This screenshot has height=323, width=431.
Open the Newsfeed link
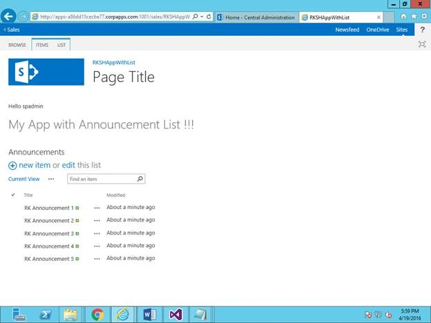pos(347,30)
